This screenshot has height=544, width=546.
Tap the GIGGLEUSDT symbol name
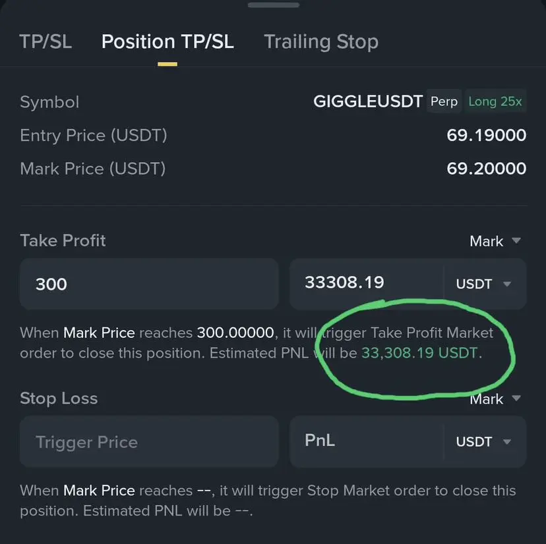[368, 101]
